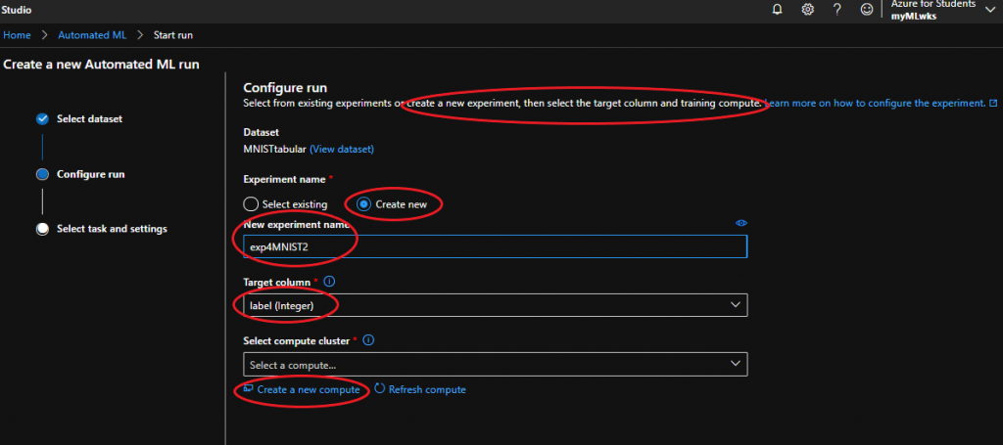Click Refresh compute
This screenshot has width=1003, height=445.
pyautogui.click(x=427, y=389)
